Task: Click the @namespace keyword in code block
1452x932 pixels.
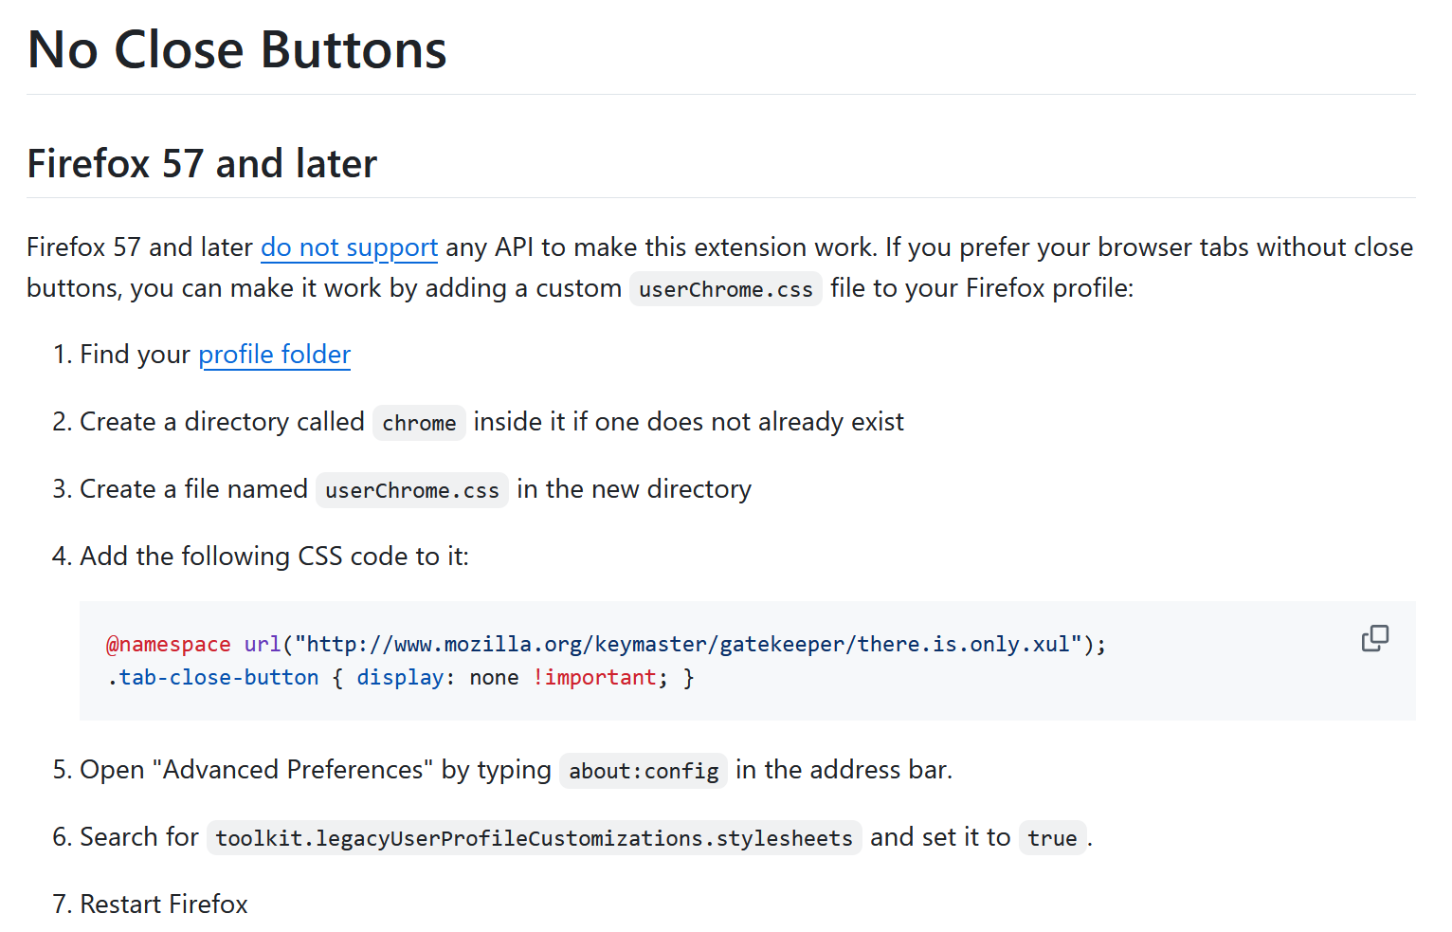Action: [x=168, y=645]
